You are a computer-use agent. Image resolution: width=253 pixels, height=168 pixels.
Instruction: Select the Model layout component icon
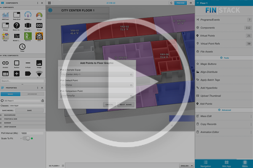pyautogui.click(x=16, y=36)
